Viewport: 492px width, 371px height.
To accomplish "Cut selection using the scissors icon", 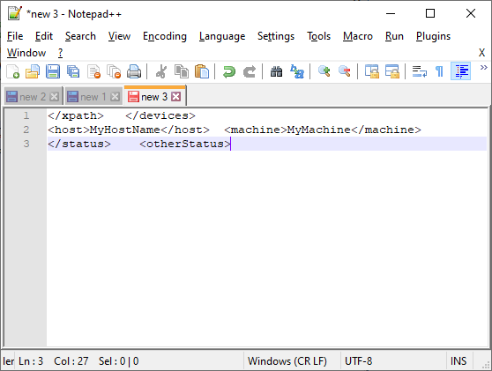I will (161, 71).
